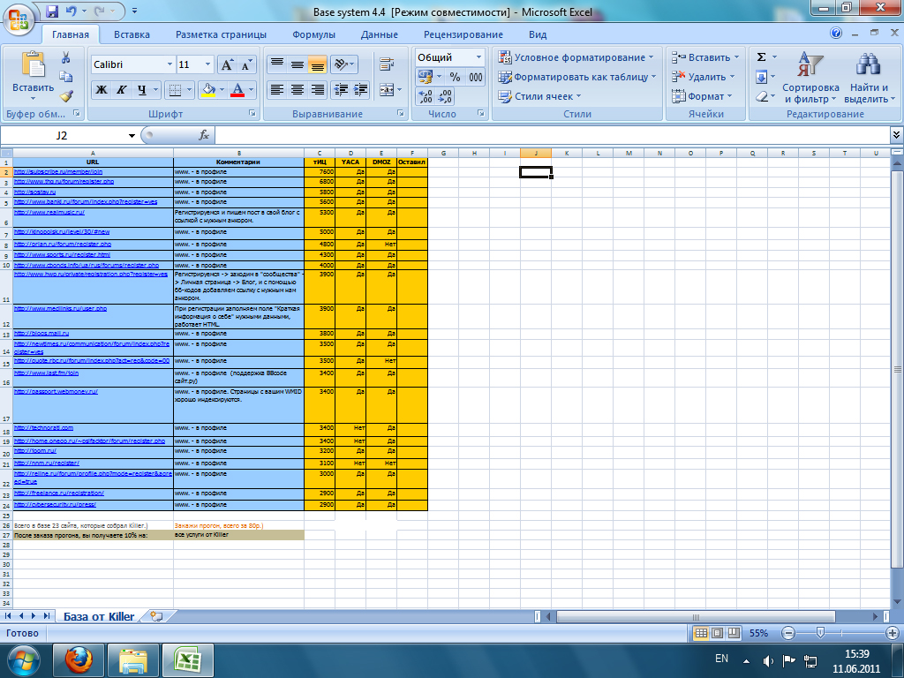Switch to the Рецензирование tab
Viewport: 904px width, 678px height.
click(x=463, y=34)
